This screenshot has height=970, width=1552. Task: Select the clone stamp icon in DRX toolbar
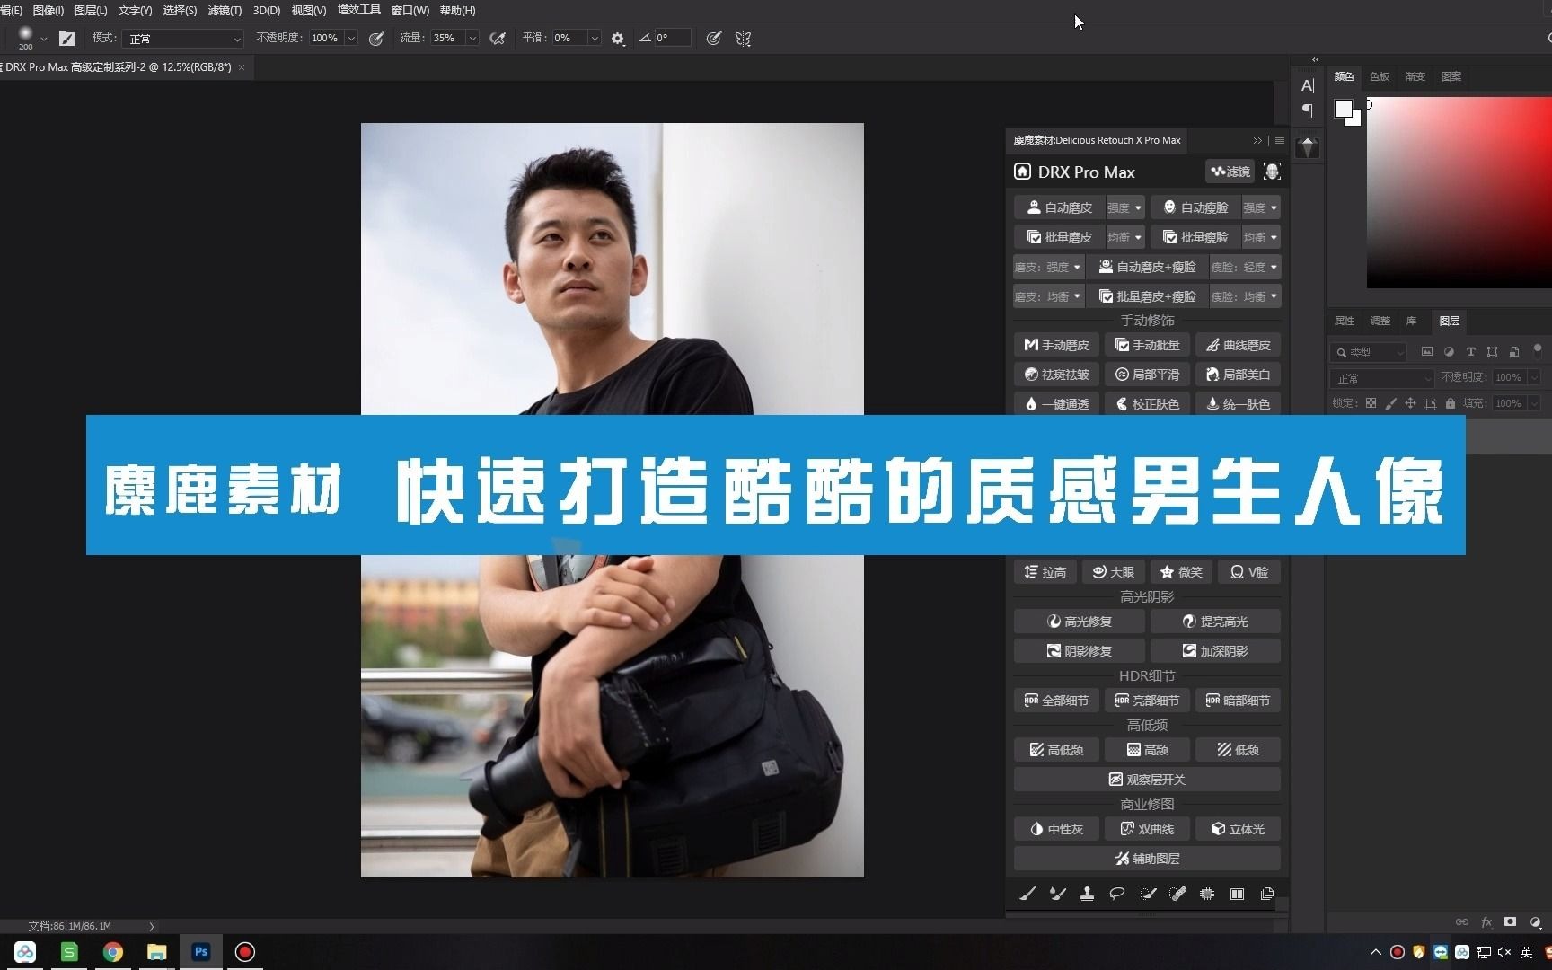pos(1087,894)
